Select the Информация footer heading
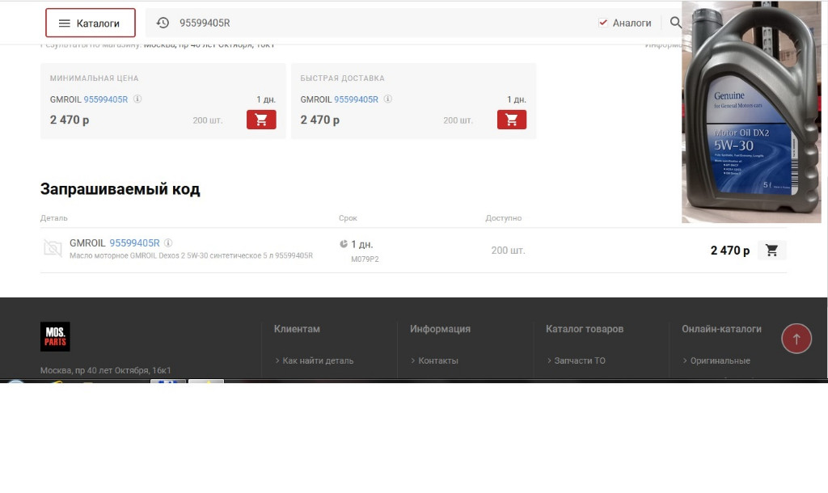Screen dimensions: 828x493 tap(440, 329)
